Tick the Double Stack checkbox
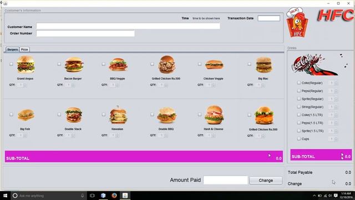 pos(59,114)
